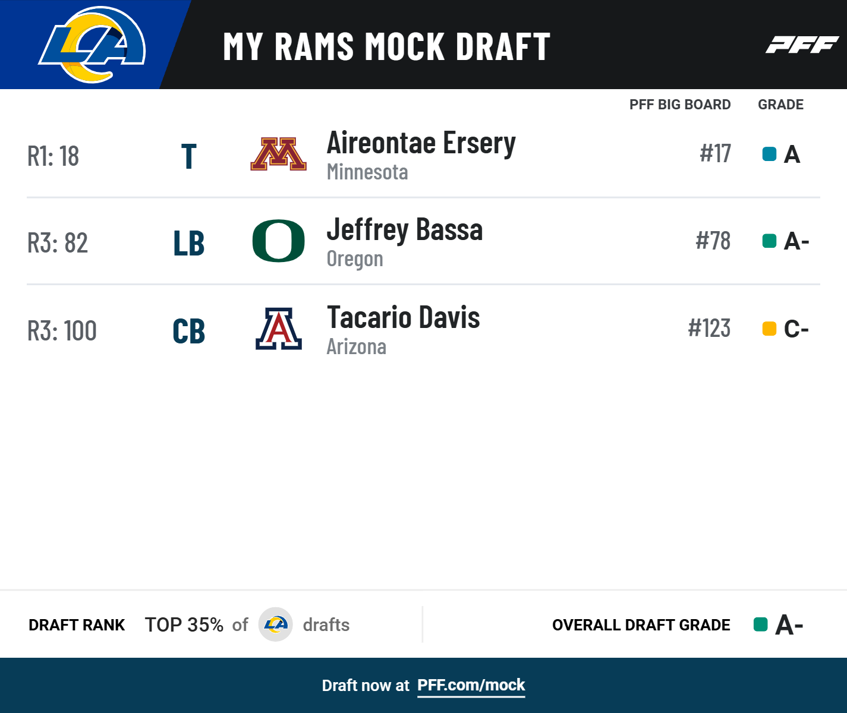
Task: Click the PFF BIG BOARD column header
Action: pos(679,105)
